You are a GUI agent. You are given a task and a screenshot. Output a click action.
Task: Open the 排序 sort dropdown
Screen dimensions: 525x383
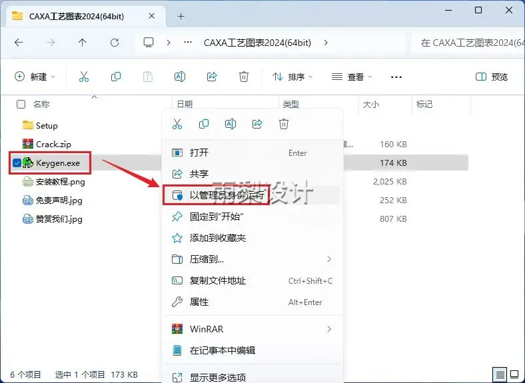coord(292,77)
